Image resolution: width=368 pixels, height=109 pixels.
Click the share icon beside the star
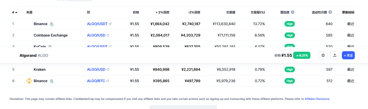(335, 55)
